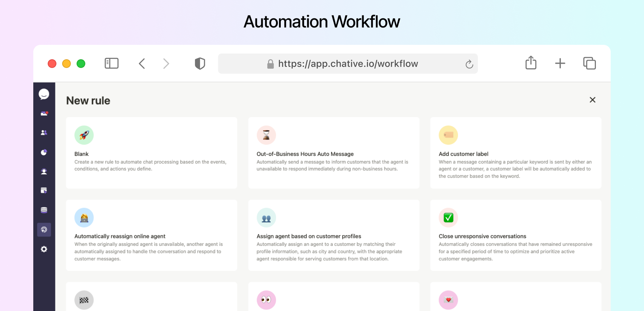644x311 pixels.
Task: Click the padlock icon in the address bar
Action: [270, 64]
